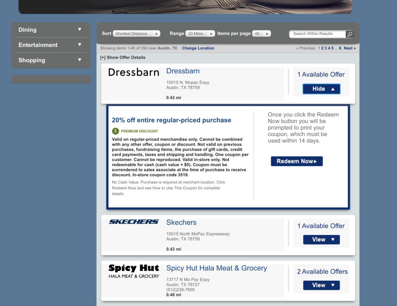Click the Spicy Hut logo
Viewport: 397px width, 306px height.
click(x=133, y=271)
